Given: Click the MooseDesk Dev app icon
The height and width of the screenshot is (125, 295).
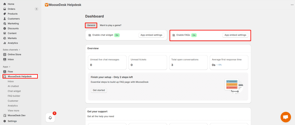Looking at the screenshot, I should (x=5, y=116).
